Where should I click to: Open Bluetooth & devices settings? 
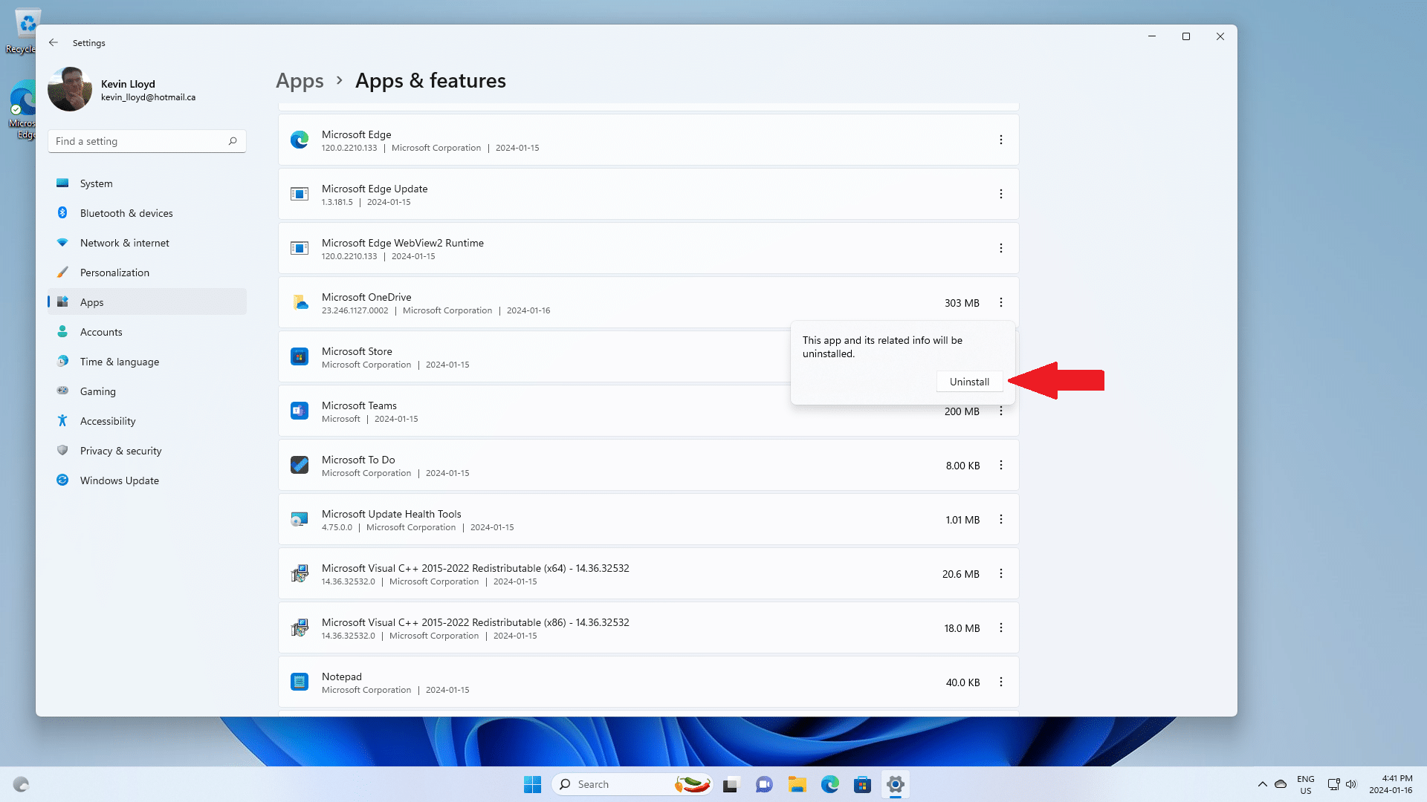(126, 213)
